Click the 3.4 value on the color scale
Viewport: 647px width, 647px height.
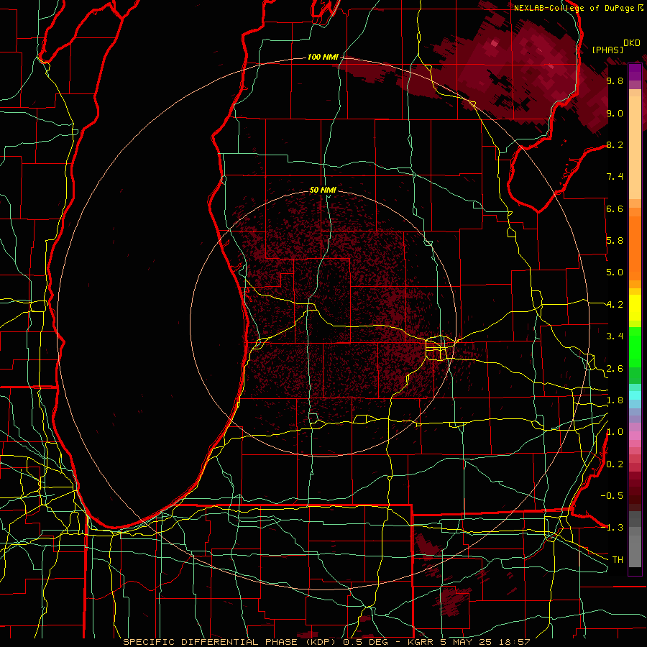click(615, 336)
